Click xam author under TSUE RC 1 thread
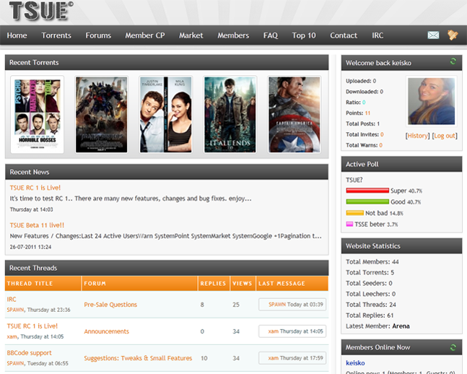467x374 pixels. click(12, 336)
